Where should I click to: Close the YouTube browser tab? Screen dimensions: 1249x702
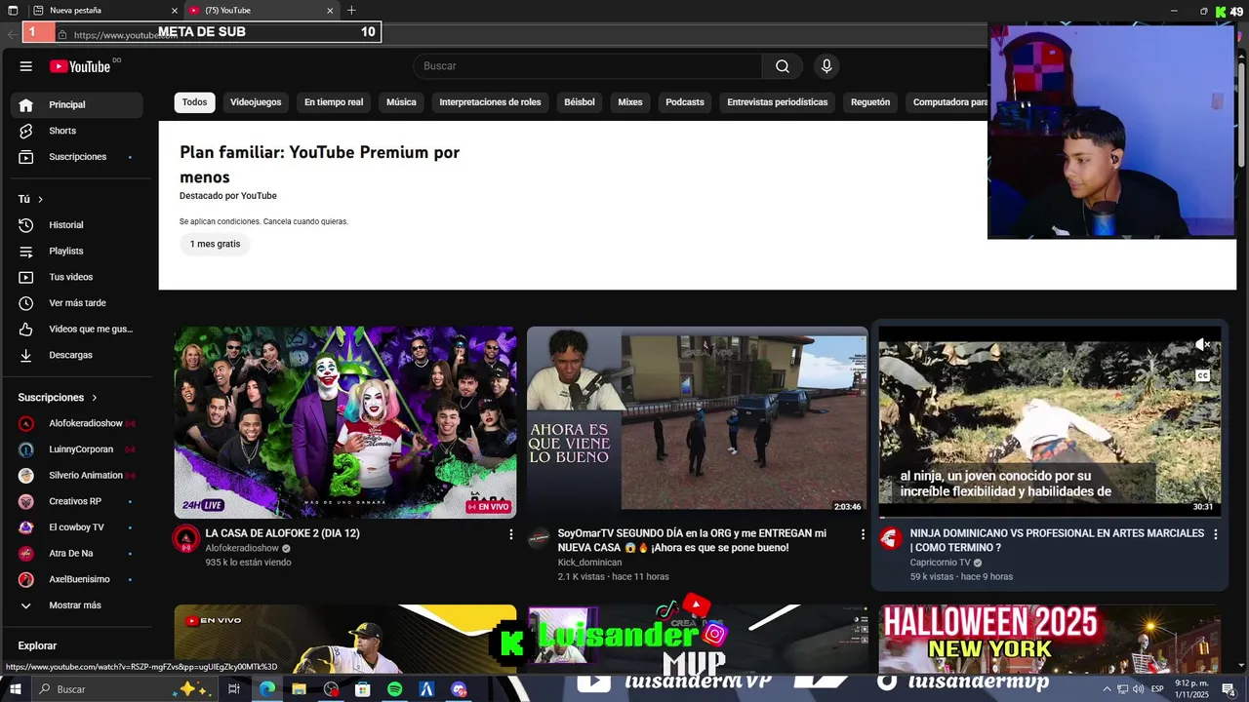click(x=330, y=11)
